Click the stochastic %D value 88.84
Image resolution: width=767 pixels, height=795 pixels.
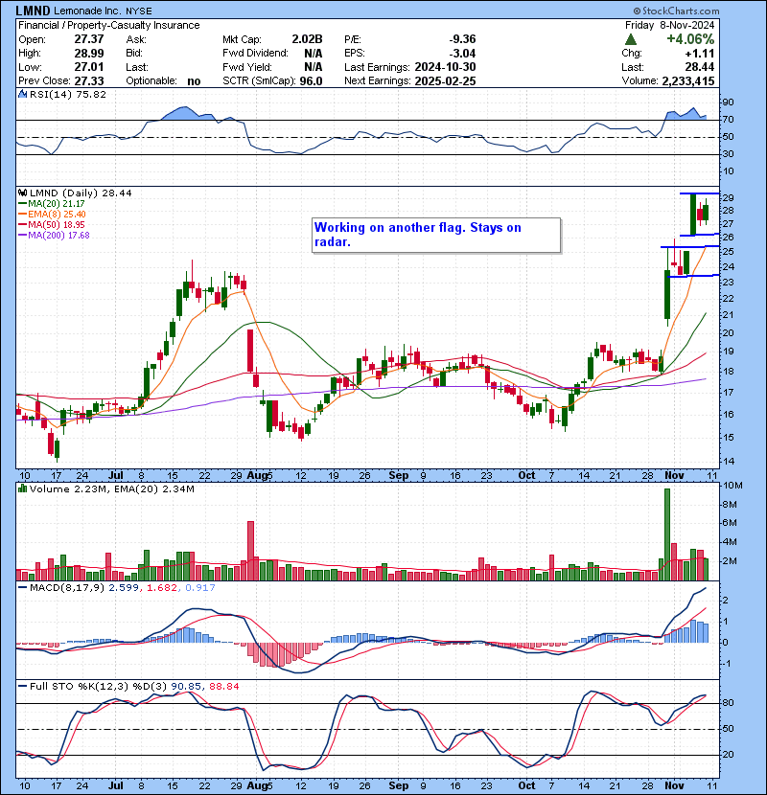(x=223, y=686)
